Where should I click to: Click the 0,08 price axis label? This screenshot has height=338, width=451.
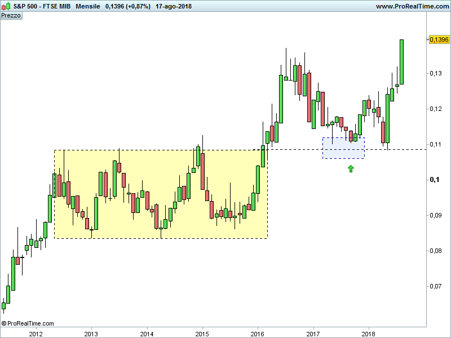436,251
